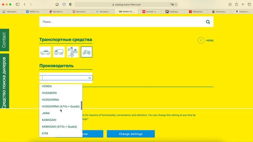Switch to the MANN-FIL... tab
Viewport: 253px width, 142px height.
tap(126, 11)
